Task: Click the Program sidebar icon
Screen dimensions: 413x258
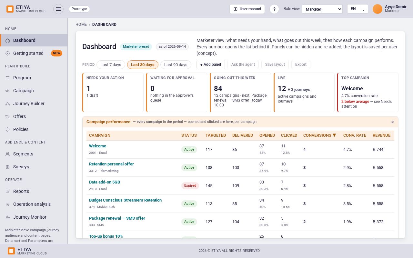Action: click(7, 78)
